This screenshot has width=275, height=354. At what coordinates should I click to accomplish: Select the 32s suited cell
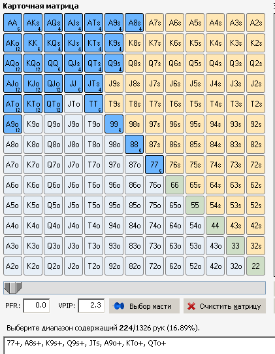(x=256, y=246)
